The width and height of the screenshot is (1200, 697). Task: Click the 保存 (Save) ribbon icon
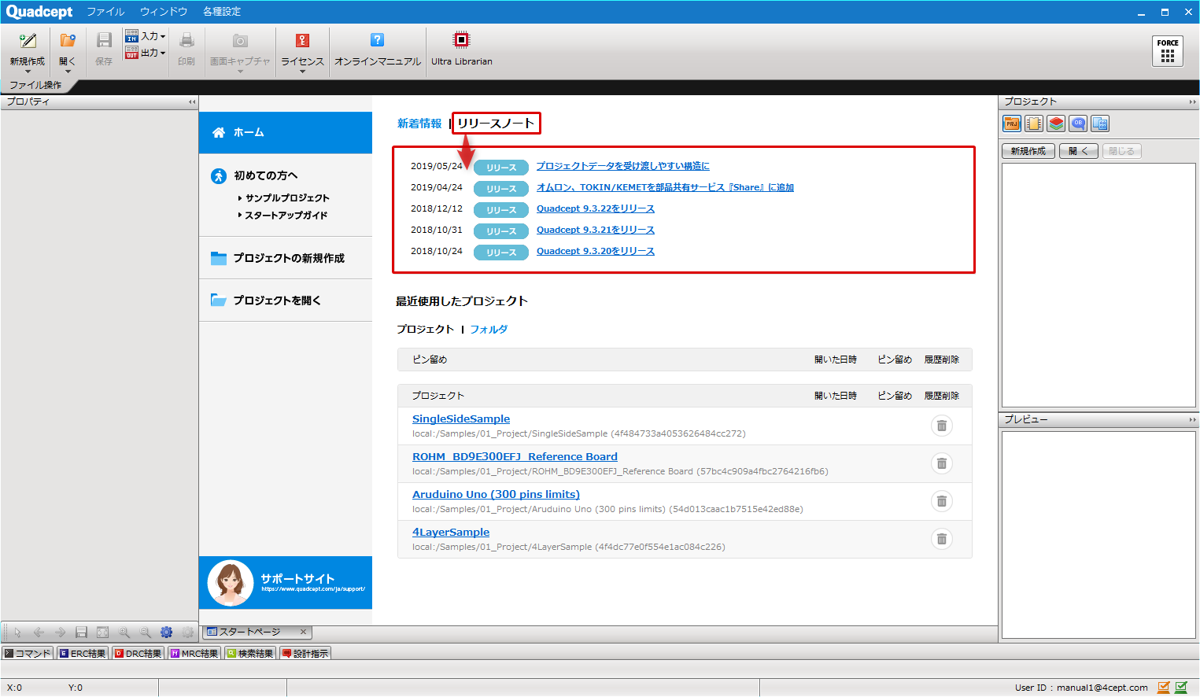click(x=104, y=41)
